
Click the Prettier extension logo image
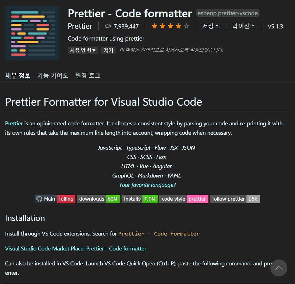tap(32, 34)
